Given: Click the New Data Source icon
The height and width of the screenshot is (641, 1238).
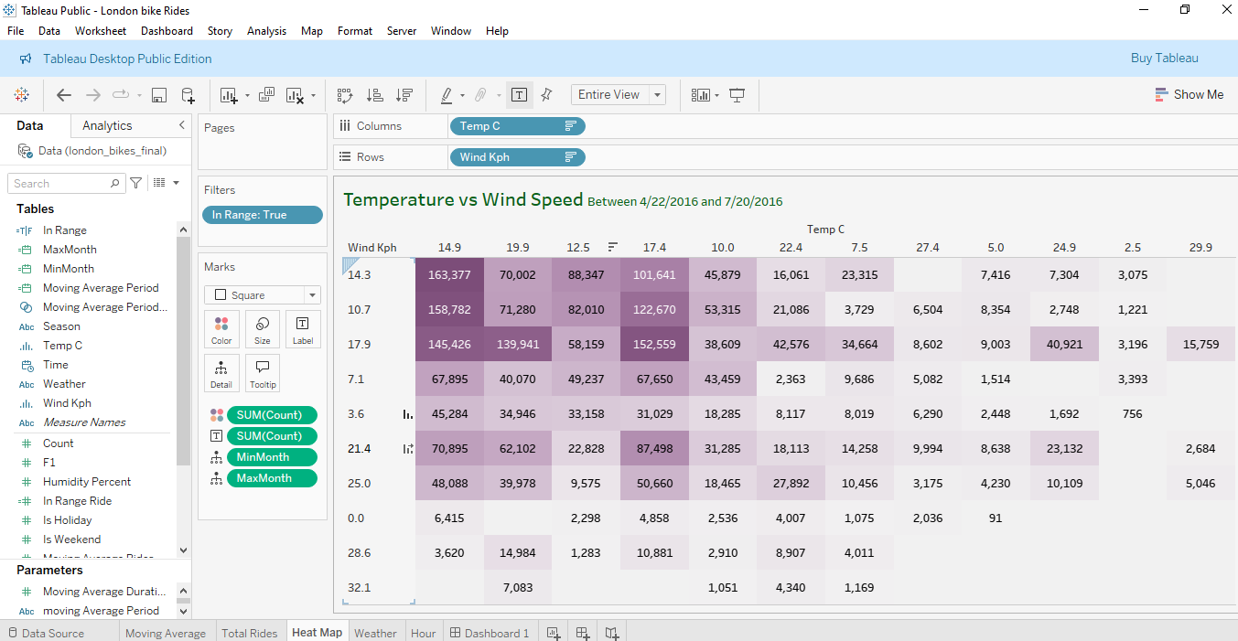Looking at the screenshot, I should click(188, 95).
